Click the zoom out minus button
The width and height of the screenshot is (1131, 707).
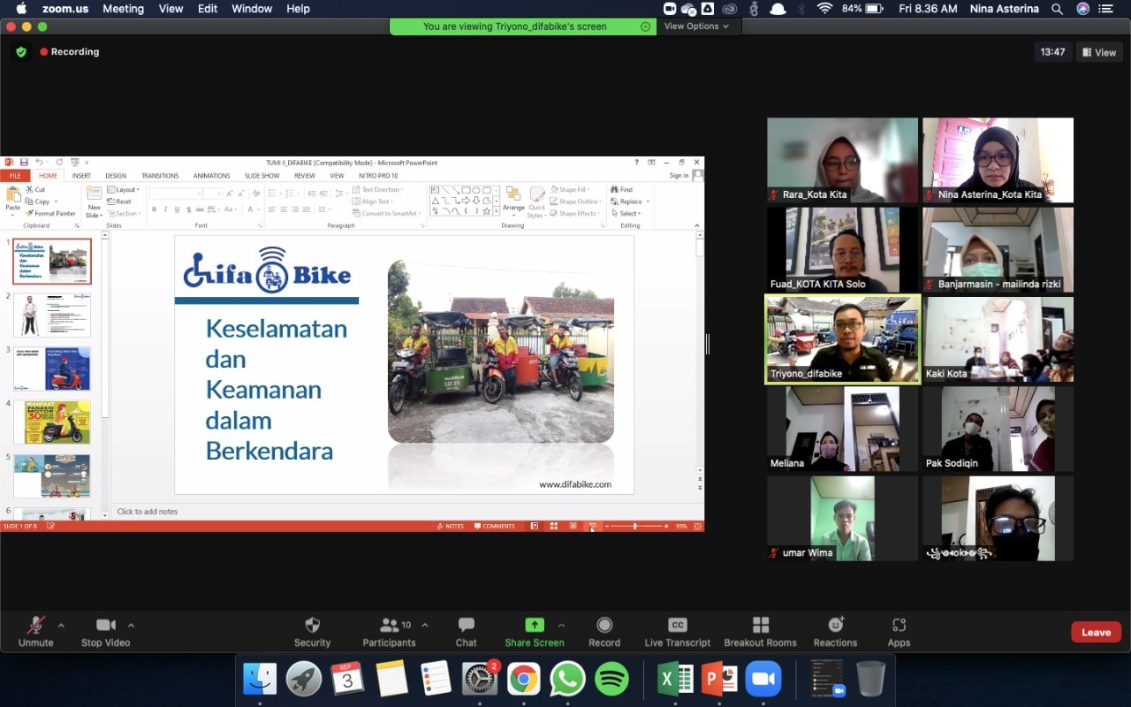coord(607,526)
